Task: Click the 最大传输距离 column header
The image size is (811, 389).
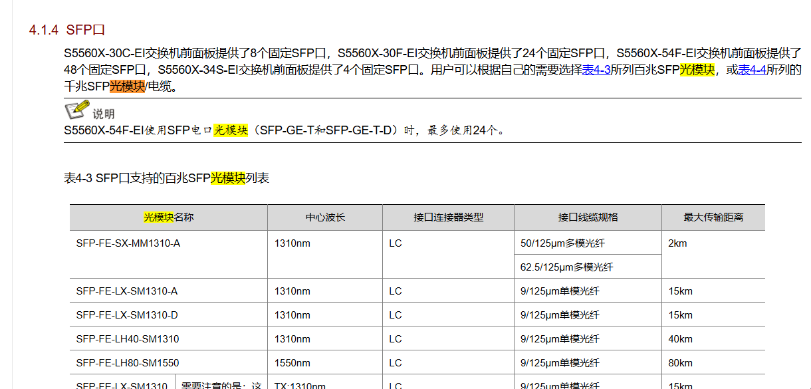Action: pyautogui.click(x=713, y=217)
